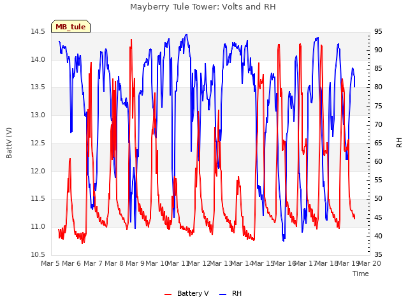Image resolution: width=408 pixels, height=306 pixels.
Task: Click the 85 right axis value
Action: (378, 69)
